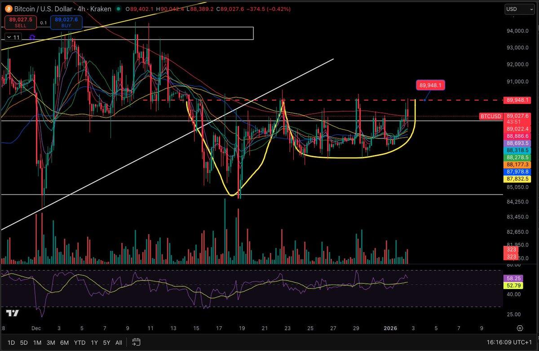Click the BTCUSD symbol price label
The width and height of the screenshot is (539, 351).
[x=491, y=116]
